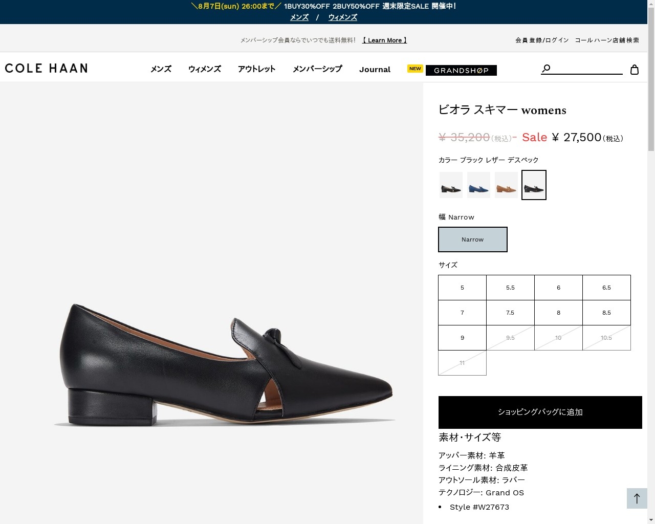The image size is (655, 524).
Task: Click the Cole Haan logo
Action: coord(46,68)
